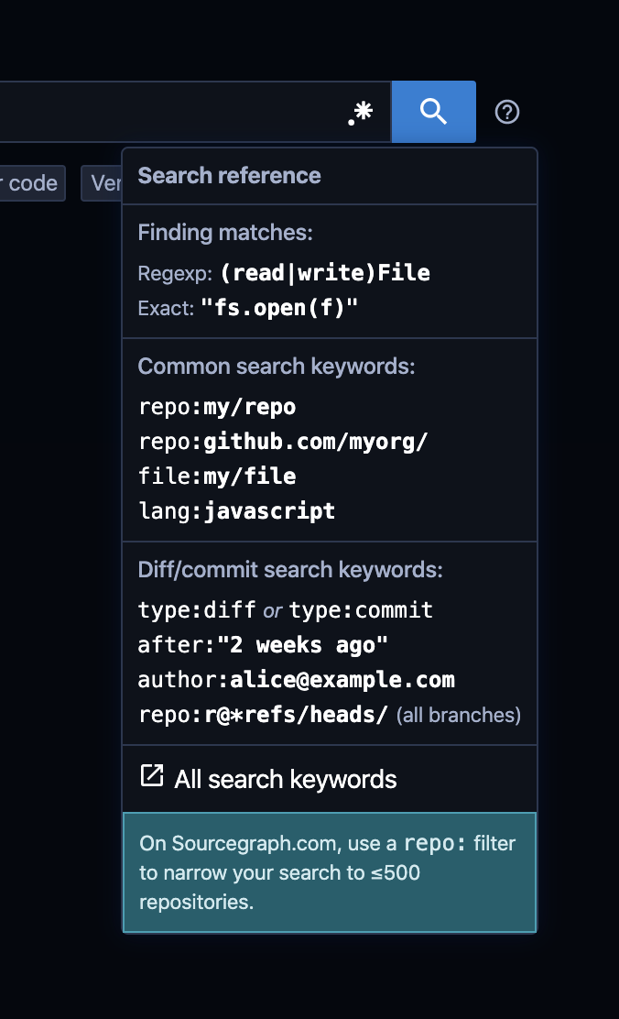Click the Sourcegraph.com repo filter notice
Screen dimensions: 619x1019
point(330,872)
